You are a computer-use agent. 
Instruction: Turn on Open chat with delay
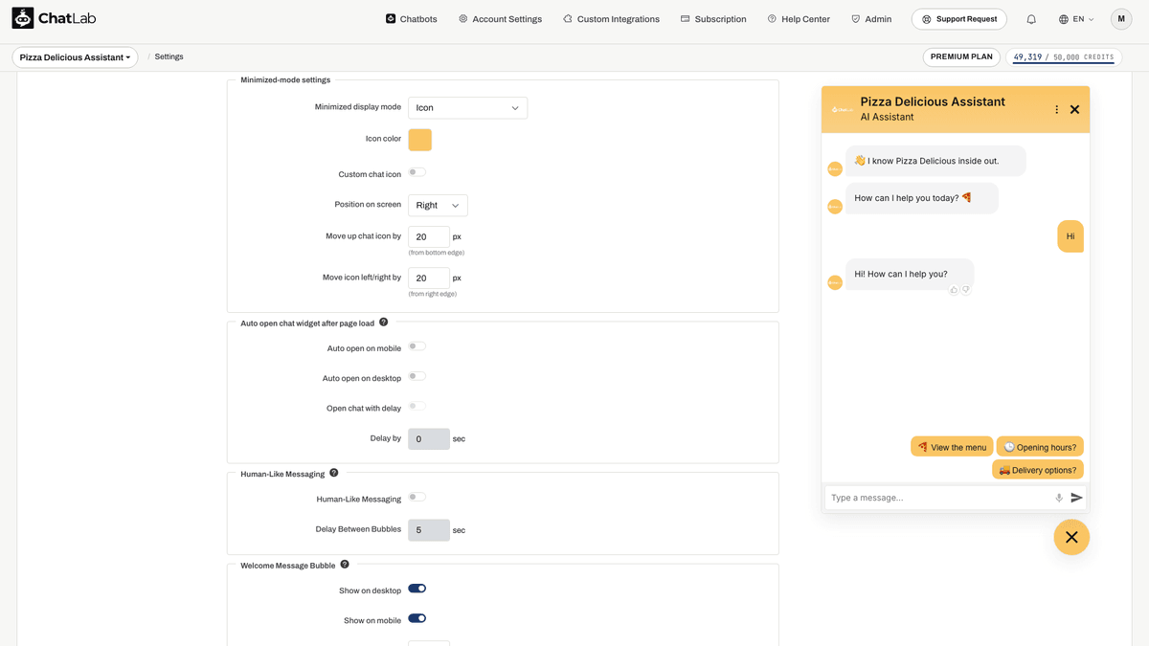[417, 406]
